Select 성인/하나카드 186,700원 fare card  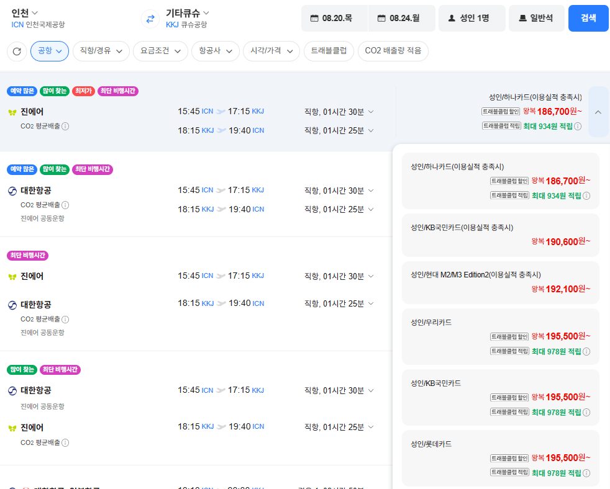coord(501,181)
